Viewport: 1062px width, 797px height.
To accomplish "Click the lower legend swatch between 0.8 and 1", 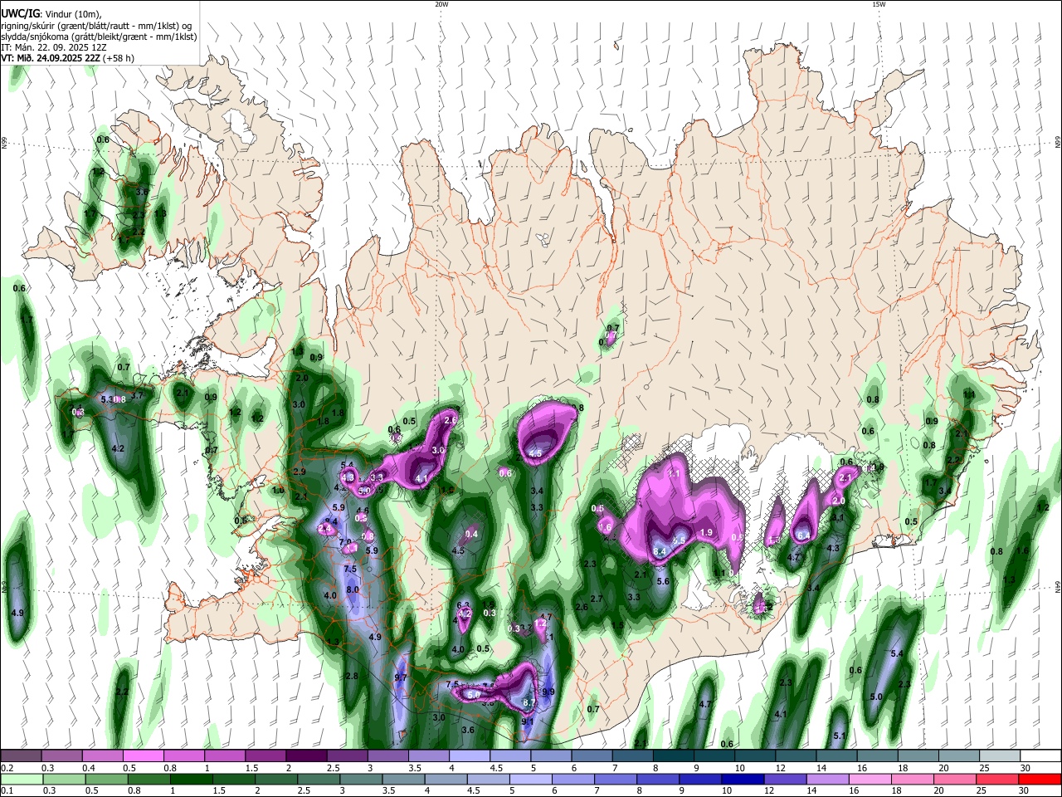I will point(148,779).
